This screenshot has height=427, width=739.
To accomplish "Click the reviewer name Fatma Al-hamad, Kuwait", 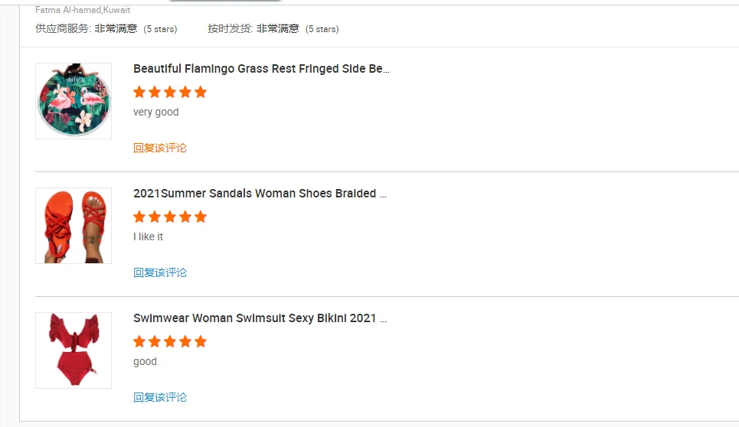I will (x=83, y=11).
